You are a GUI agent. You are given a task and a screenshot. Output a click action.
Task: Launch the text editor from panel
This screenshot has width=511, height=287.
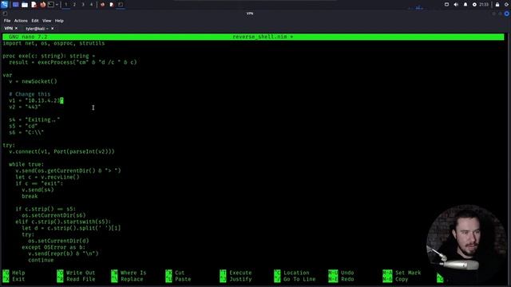coord(34,5)
